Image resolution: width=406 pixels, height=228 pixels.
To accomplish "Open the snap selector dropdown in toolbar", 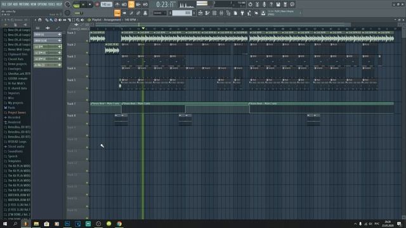I will (x=159, y=13).
